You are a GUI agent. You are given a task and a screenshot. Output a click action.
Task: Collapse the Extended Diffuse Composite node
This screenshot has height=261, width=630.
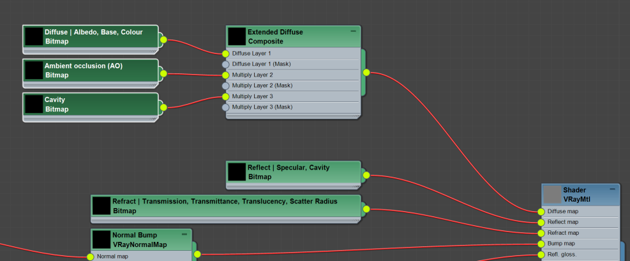pos(353,31)
